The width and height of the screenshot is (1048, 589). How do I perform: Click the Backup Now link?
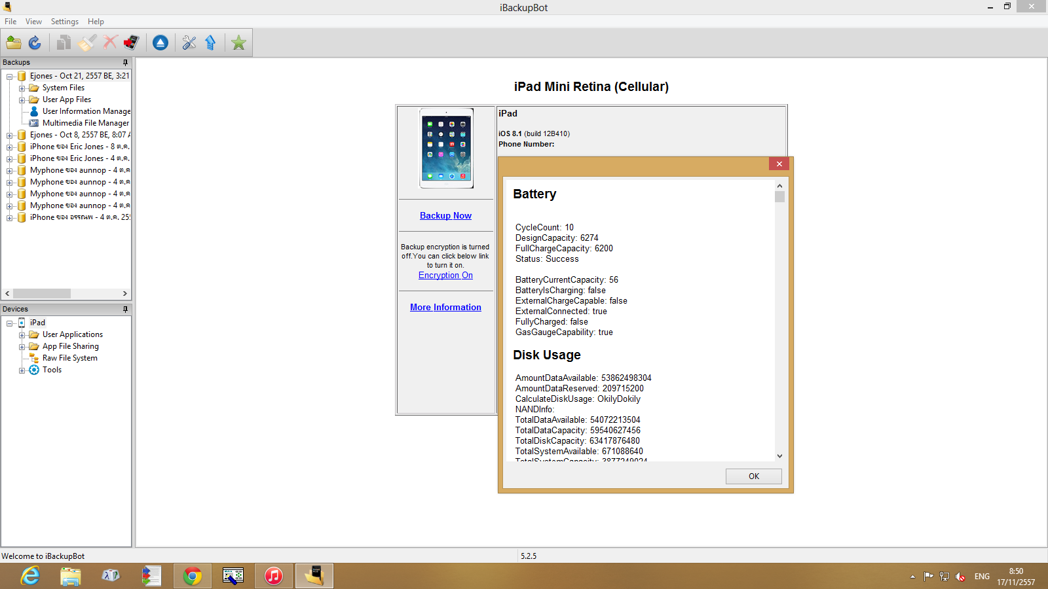[445, 215]
